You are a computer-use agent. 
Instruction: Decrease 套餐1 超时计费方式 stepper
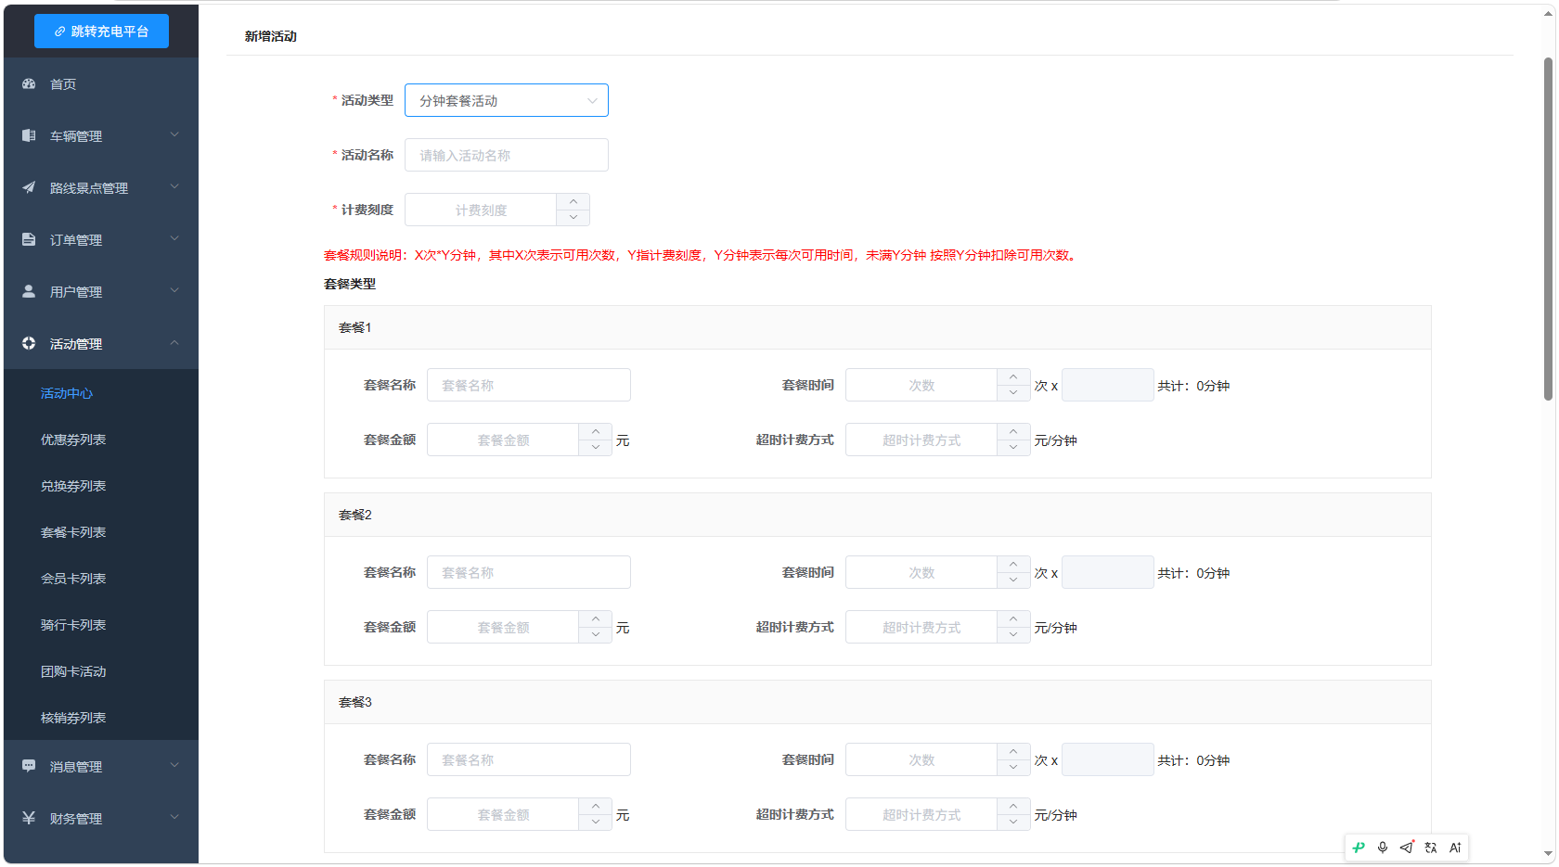pyautogui.click(x=1013, y=448)
